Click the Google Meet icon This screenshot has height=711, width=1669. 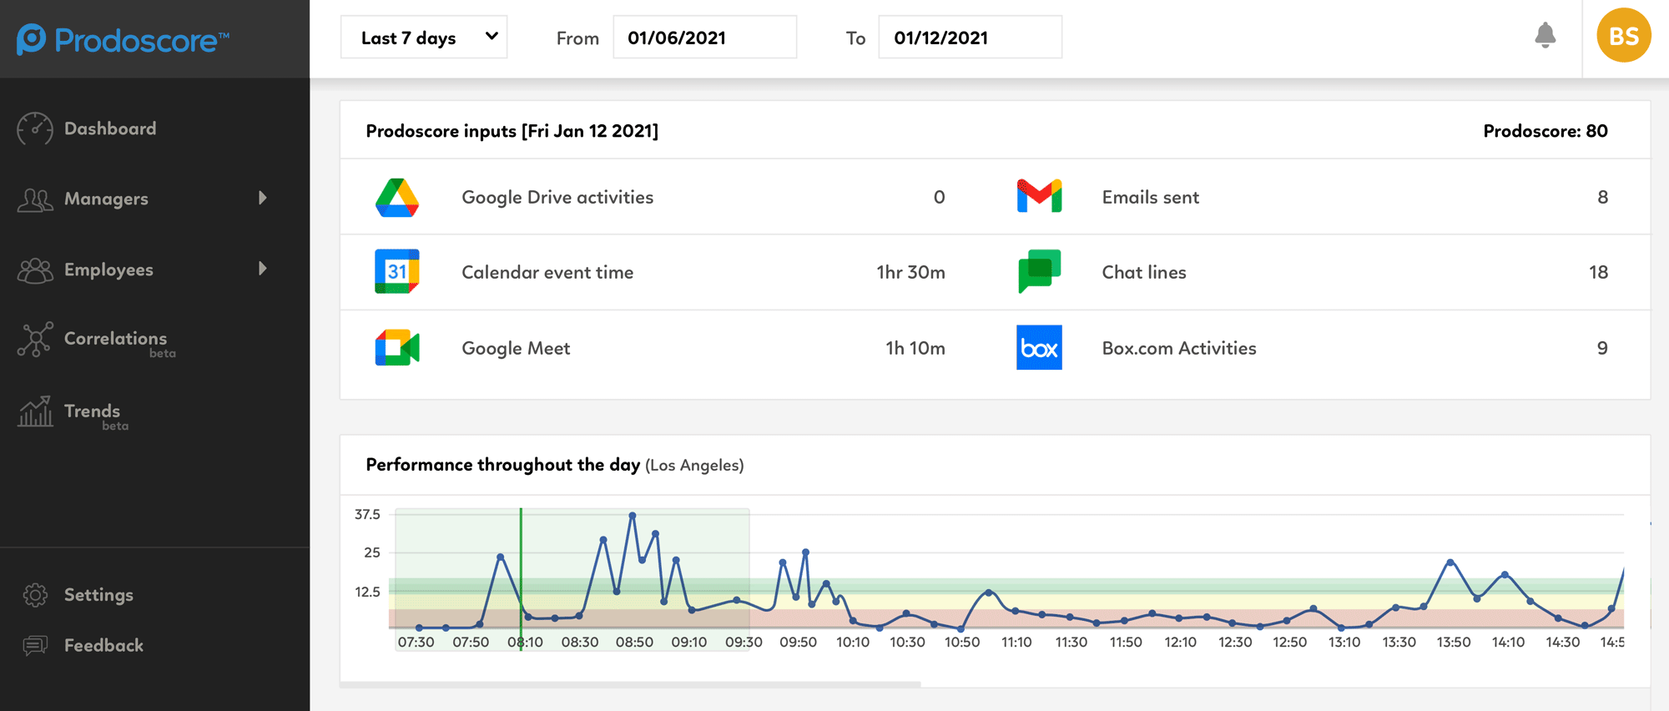coord(396,348)
